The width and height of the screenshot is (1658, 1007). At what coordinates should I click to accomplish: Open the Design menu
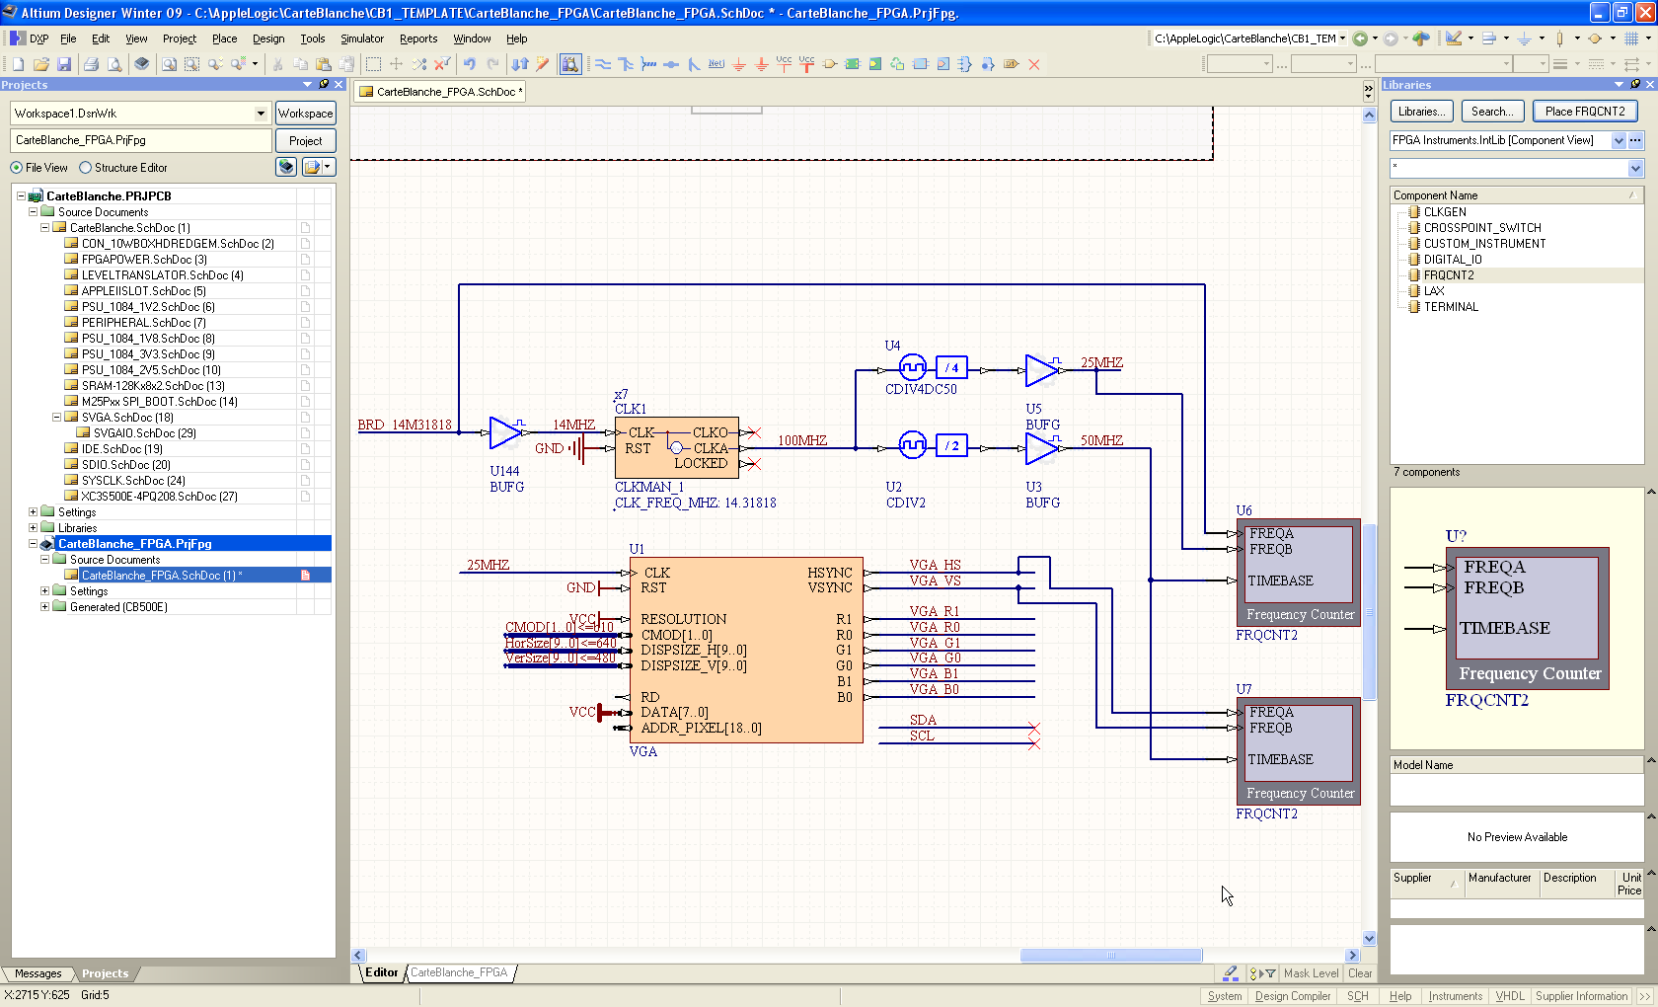pos(268,39)
